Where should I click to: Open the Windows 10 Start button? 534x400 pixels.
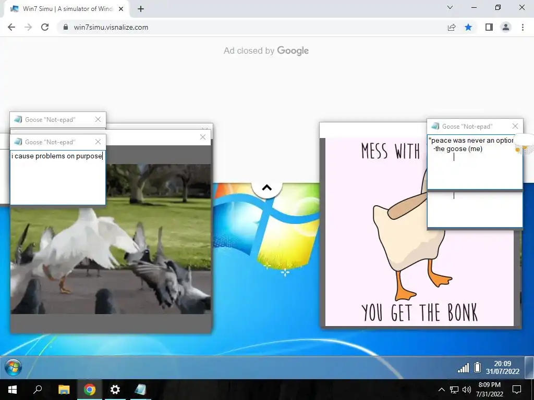(x=13, y=390)
